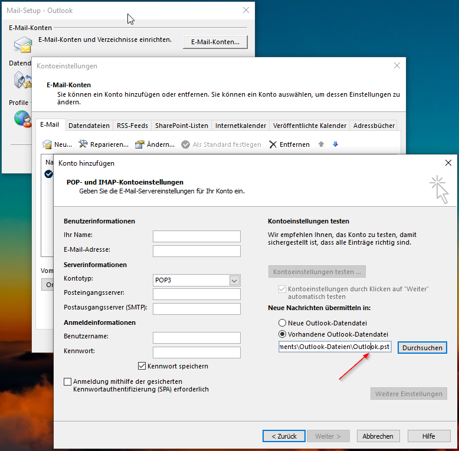Screen dimensions: 459x451
Task: Toggle automatic account test checkbox
Action: pos(282,289)
